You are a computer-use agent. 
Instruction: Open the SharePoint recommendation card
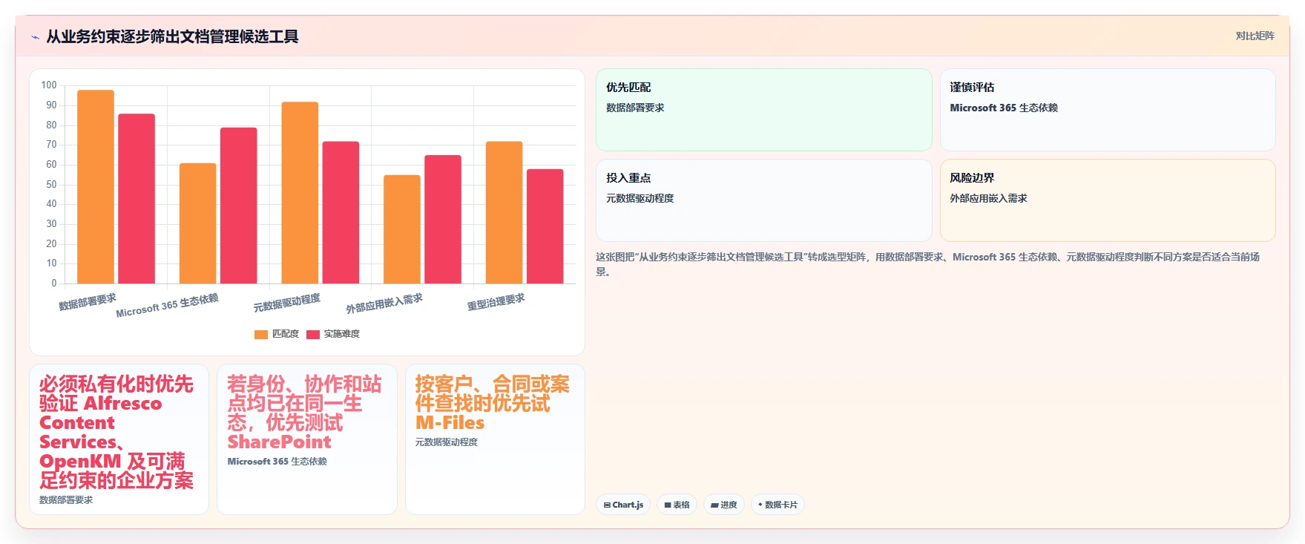[x=307, y=439]
